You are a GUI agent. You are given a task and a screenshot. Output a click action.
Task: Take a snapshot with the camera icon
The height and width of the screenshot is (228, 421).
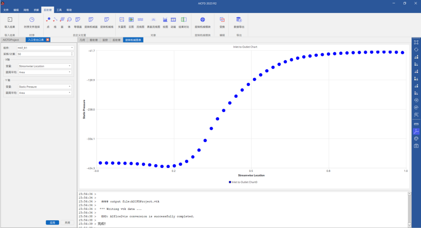416,146
